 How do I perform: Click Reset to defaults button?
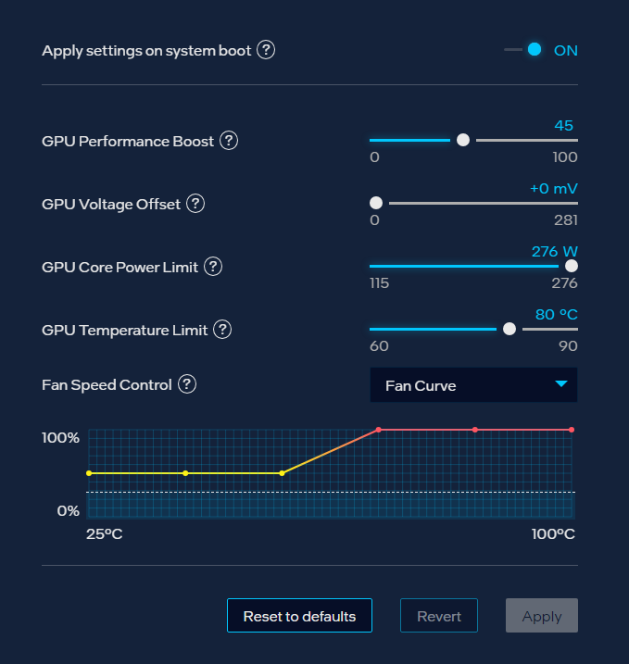299,616
